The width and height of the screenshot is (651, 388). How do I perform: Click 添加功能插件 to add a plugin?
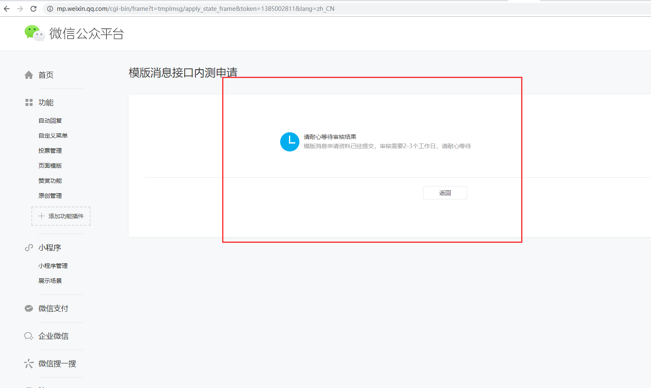coord(61,216)
